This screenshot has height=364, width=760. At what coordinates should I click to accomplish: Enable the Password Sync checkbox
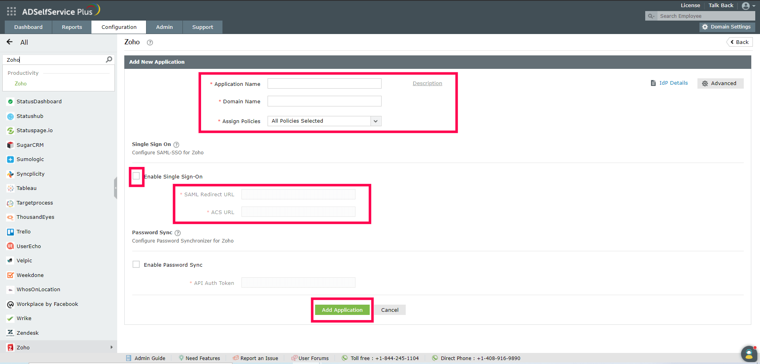[136, 264]
